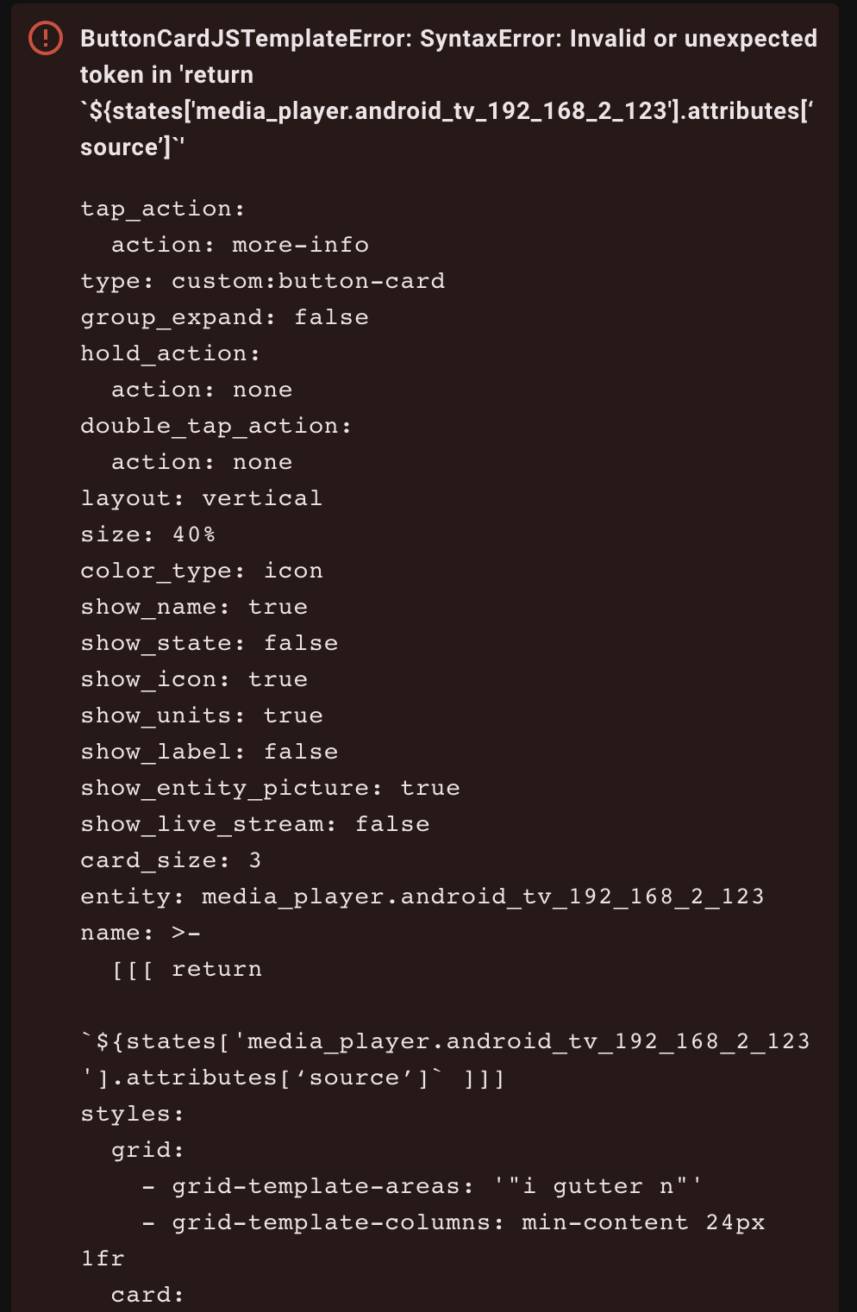Viewport: 857px width, 1312px height.
Task: Click the 'double_tap_action:' line
Action: [216, 426]
